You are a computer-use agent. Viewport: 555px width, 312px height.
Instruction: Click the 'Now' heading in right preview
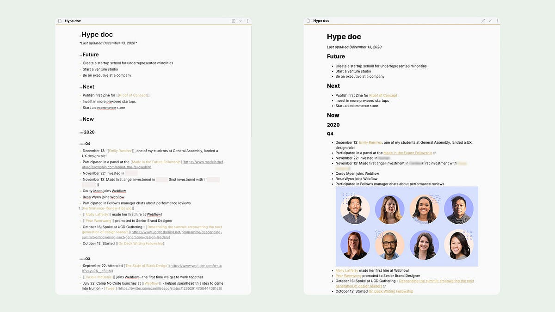333,116
